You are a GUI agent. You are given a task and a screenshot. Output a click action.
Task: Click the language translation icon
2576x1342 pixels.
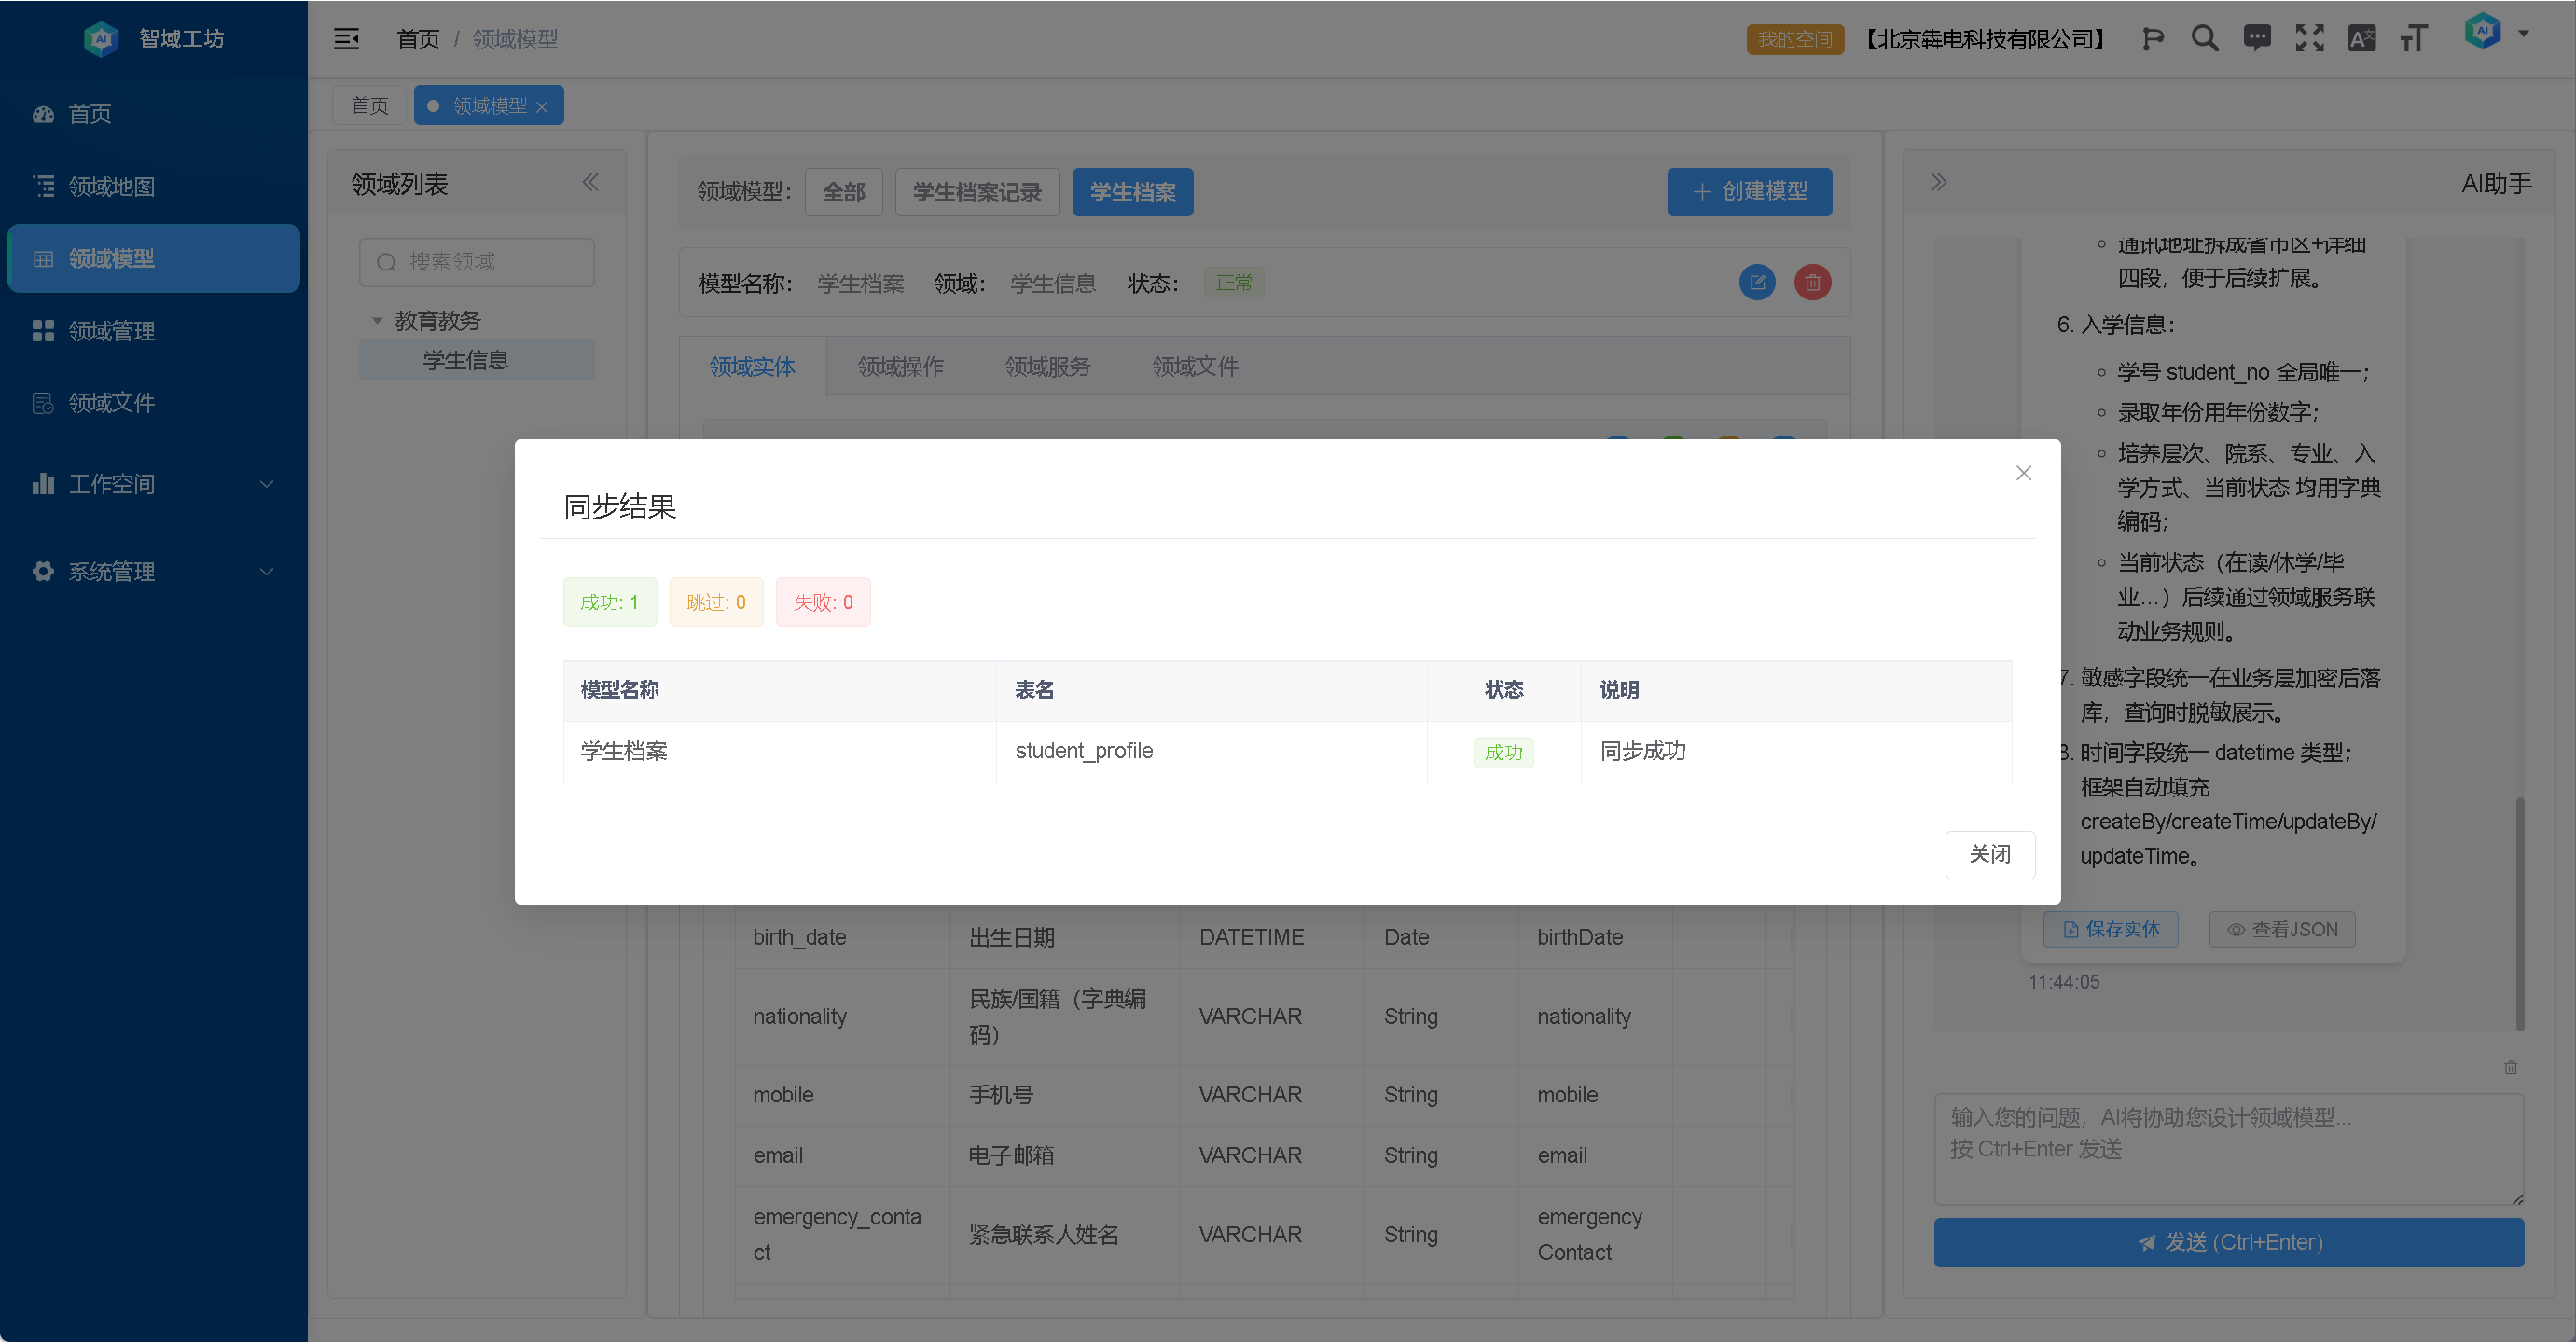coord(2361,39)
